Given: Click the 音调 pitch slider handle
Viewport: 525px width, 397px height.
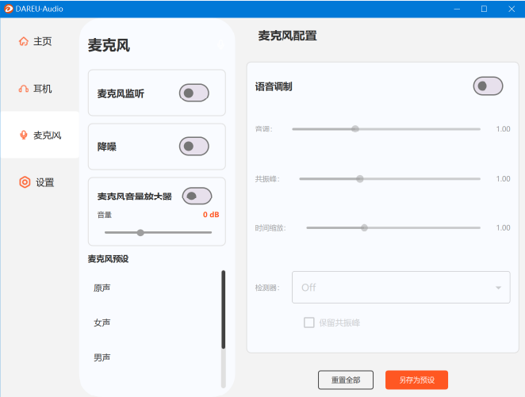Looking at the screenshot, I should [355, 128].
